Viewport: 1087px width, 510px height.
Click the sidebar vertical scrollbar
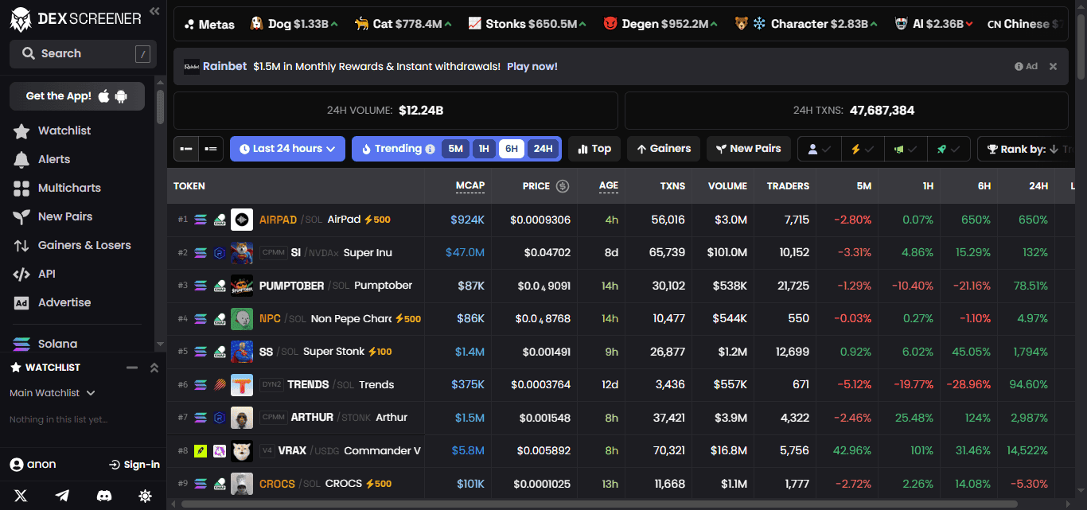(x=161, y=107)
